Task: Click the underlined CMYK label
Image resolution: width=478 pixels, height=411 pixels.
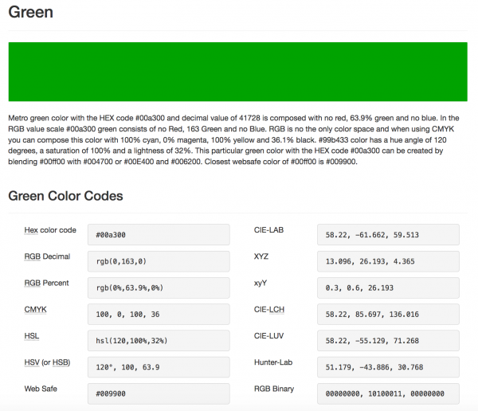Action: pyautogui.click(x=35, y=309)
